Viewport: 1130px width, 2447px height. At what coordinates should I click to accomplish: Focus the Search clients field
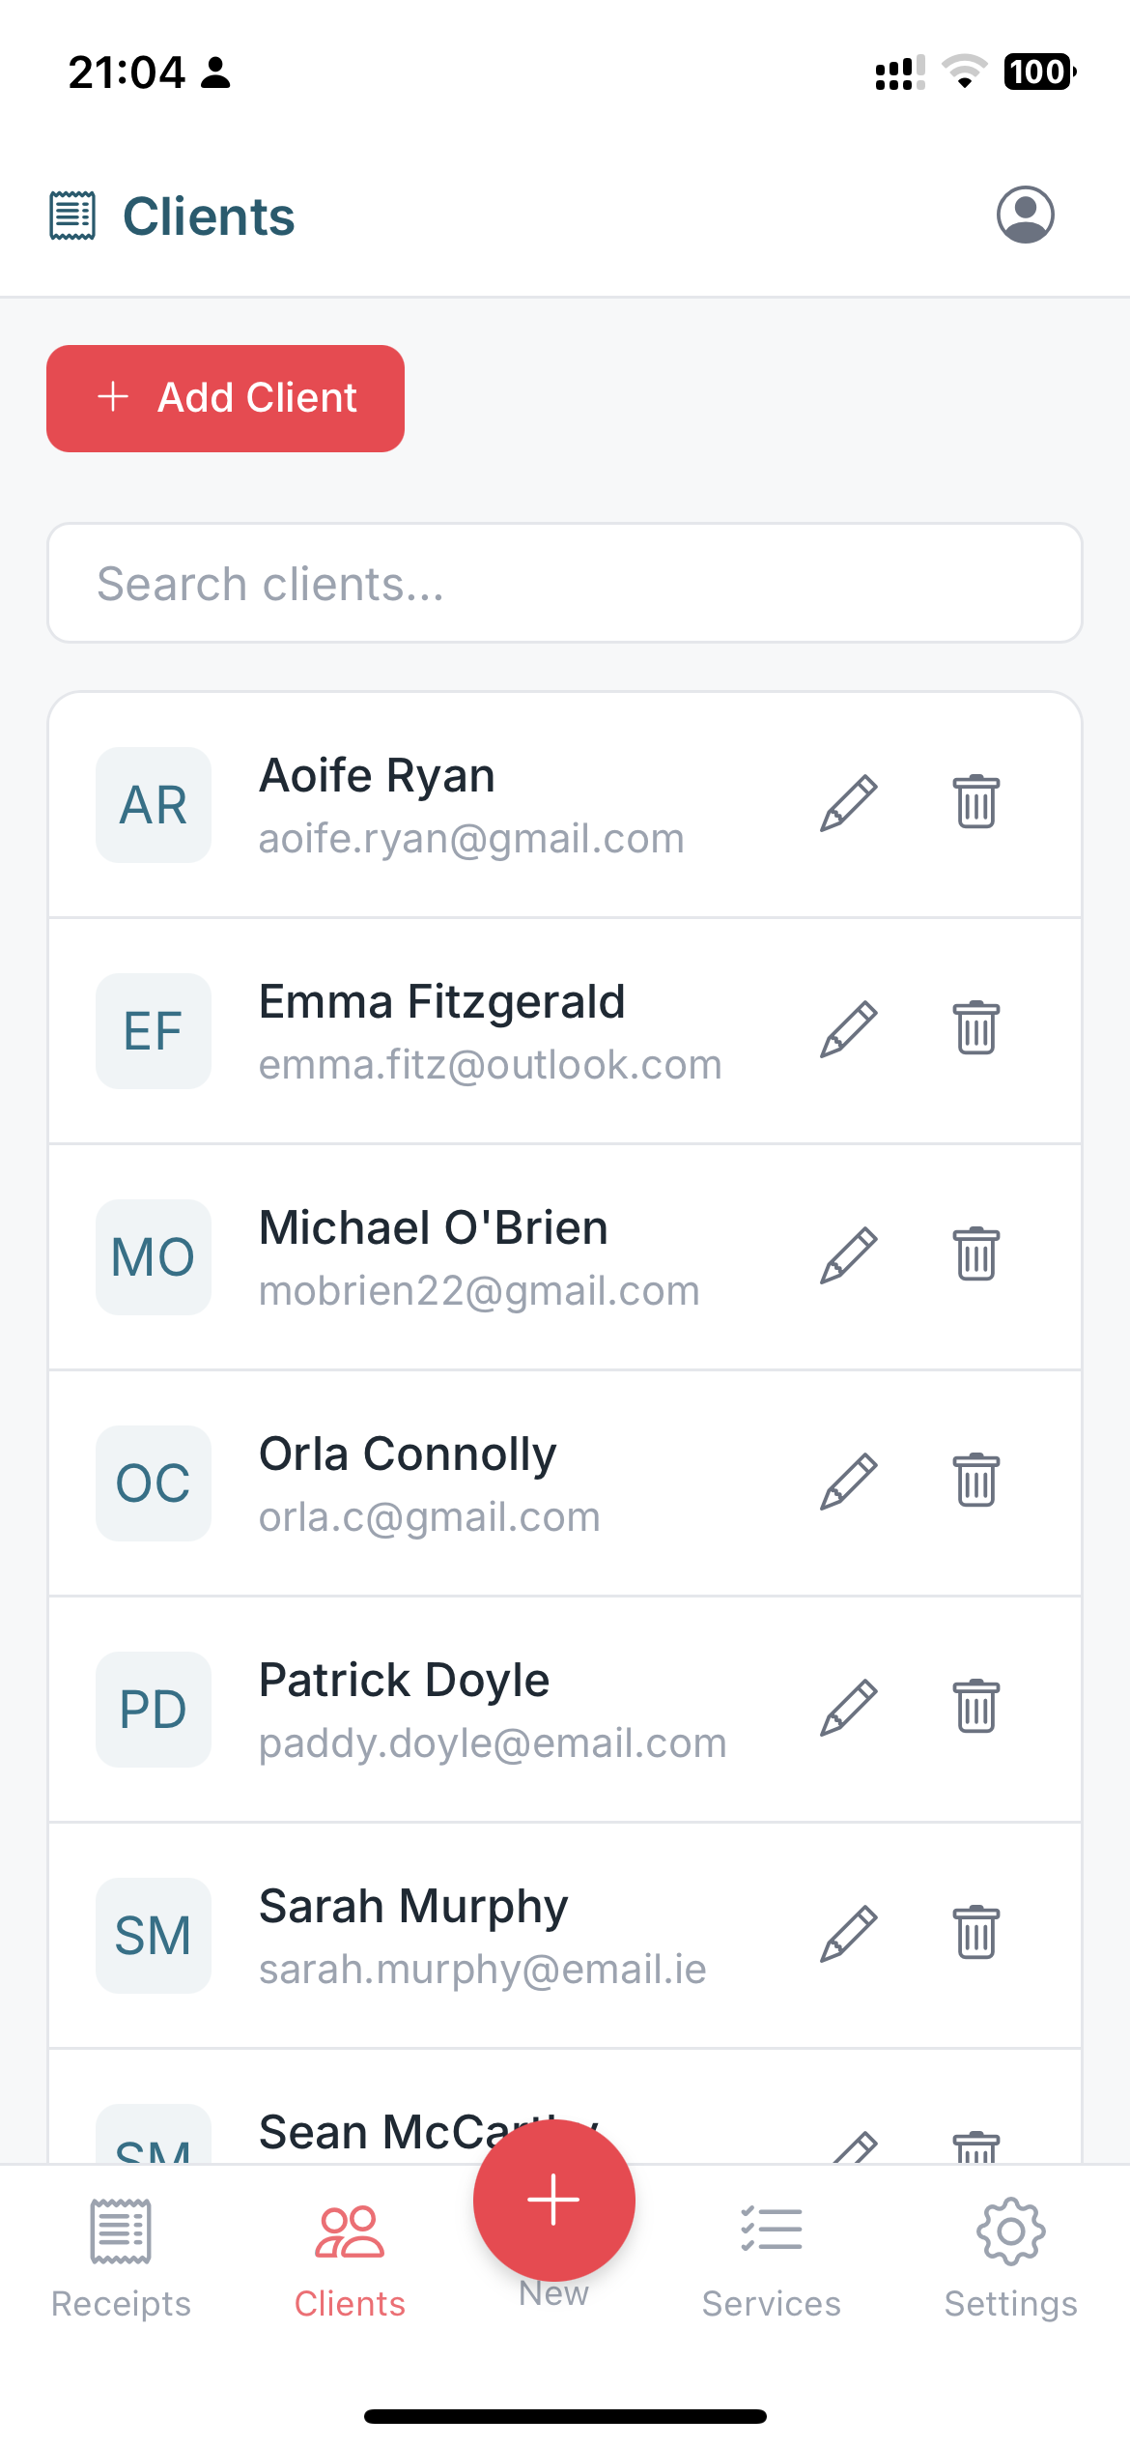[x=564, y=584]
